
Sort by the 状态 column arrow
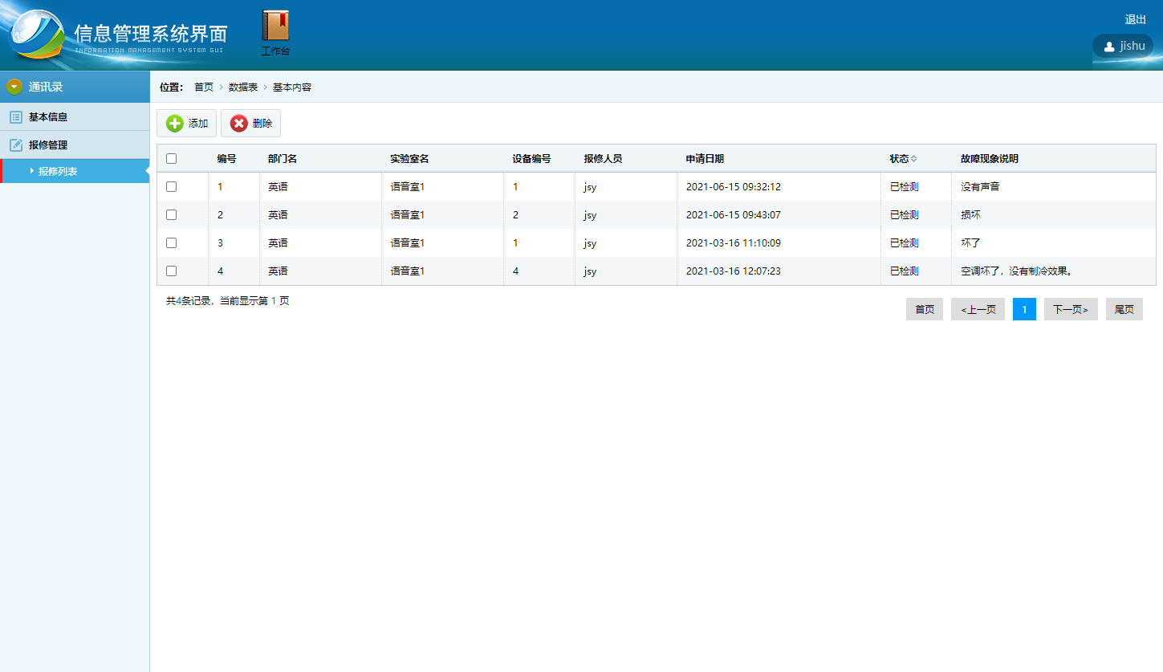913,159
